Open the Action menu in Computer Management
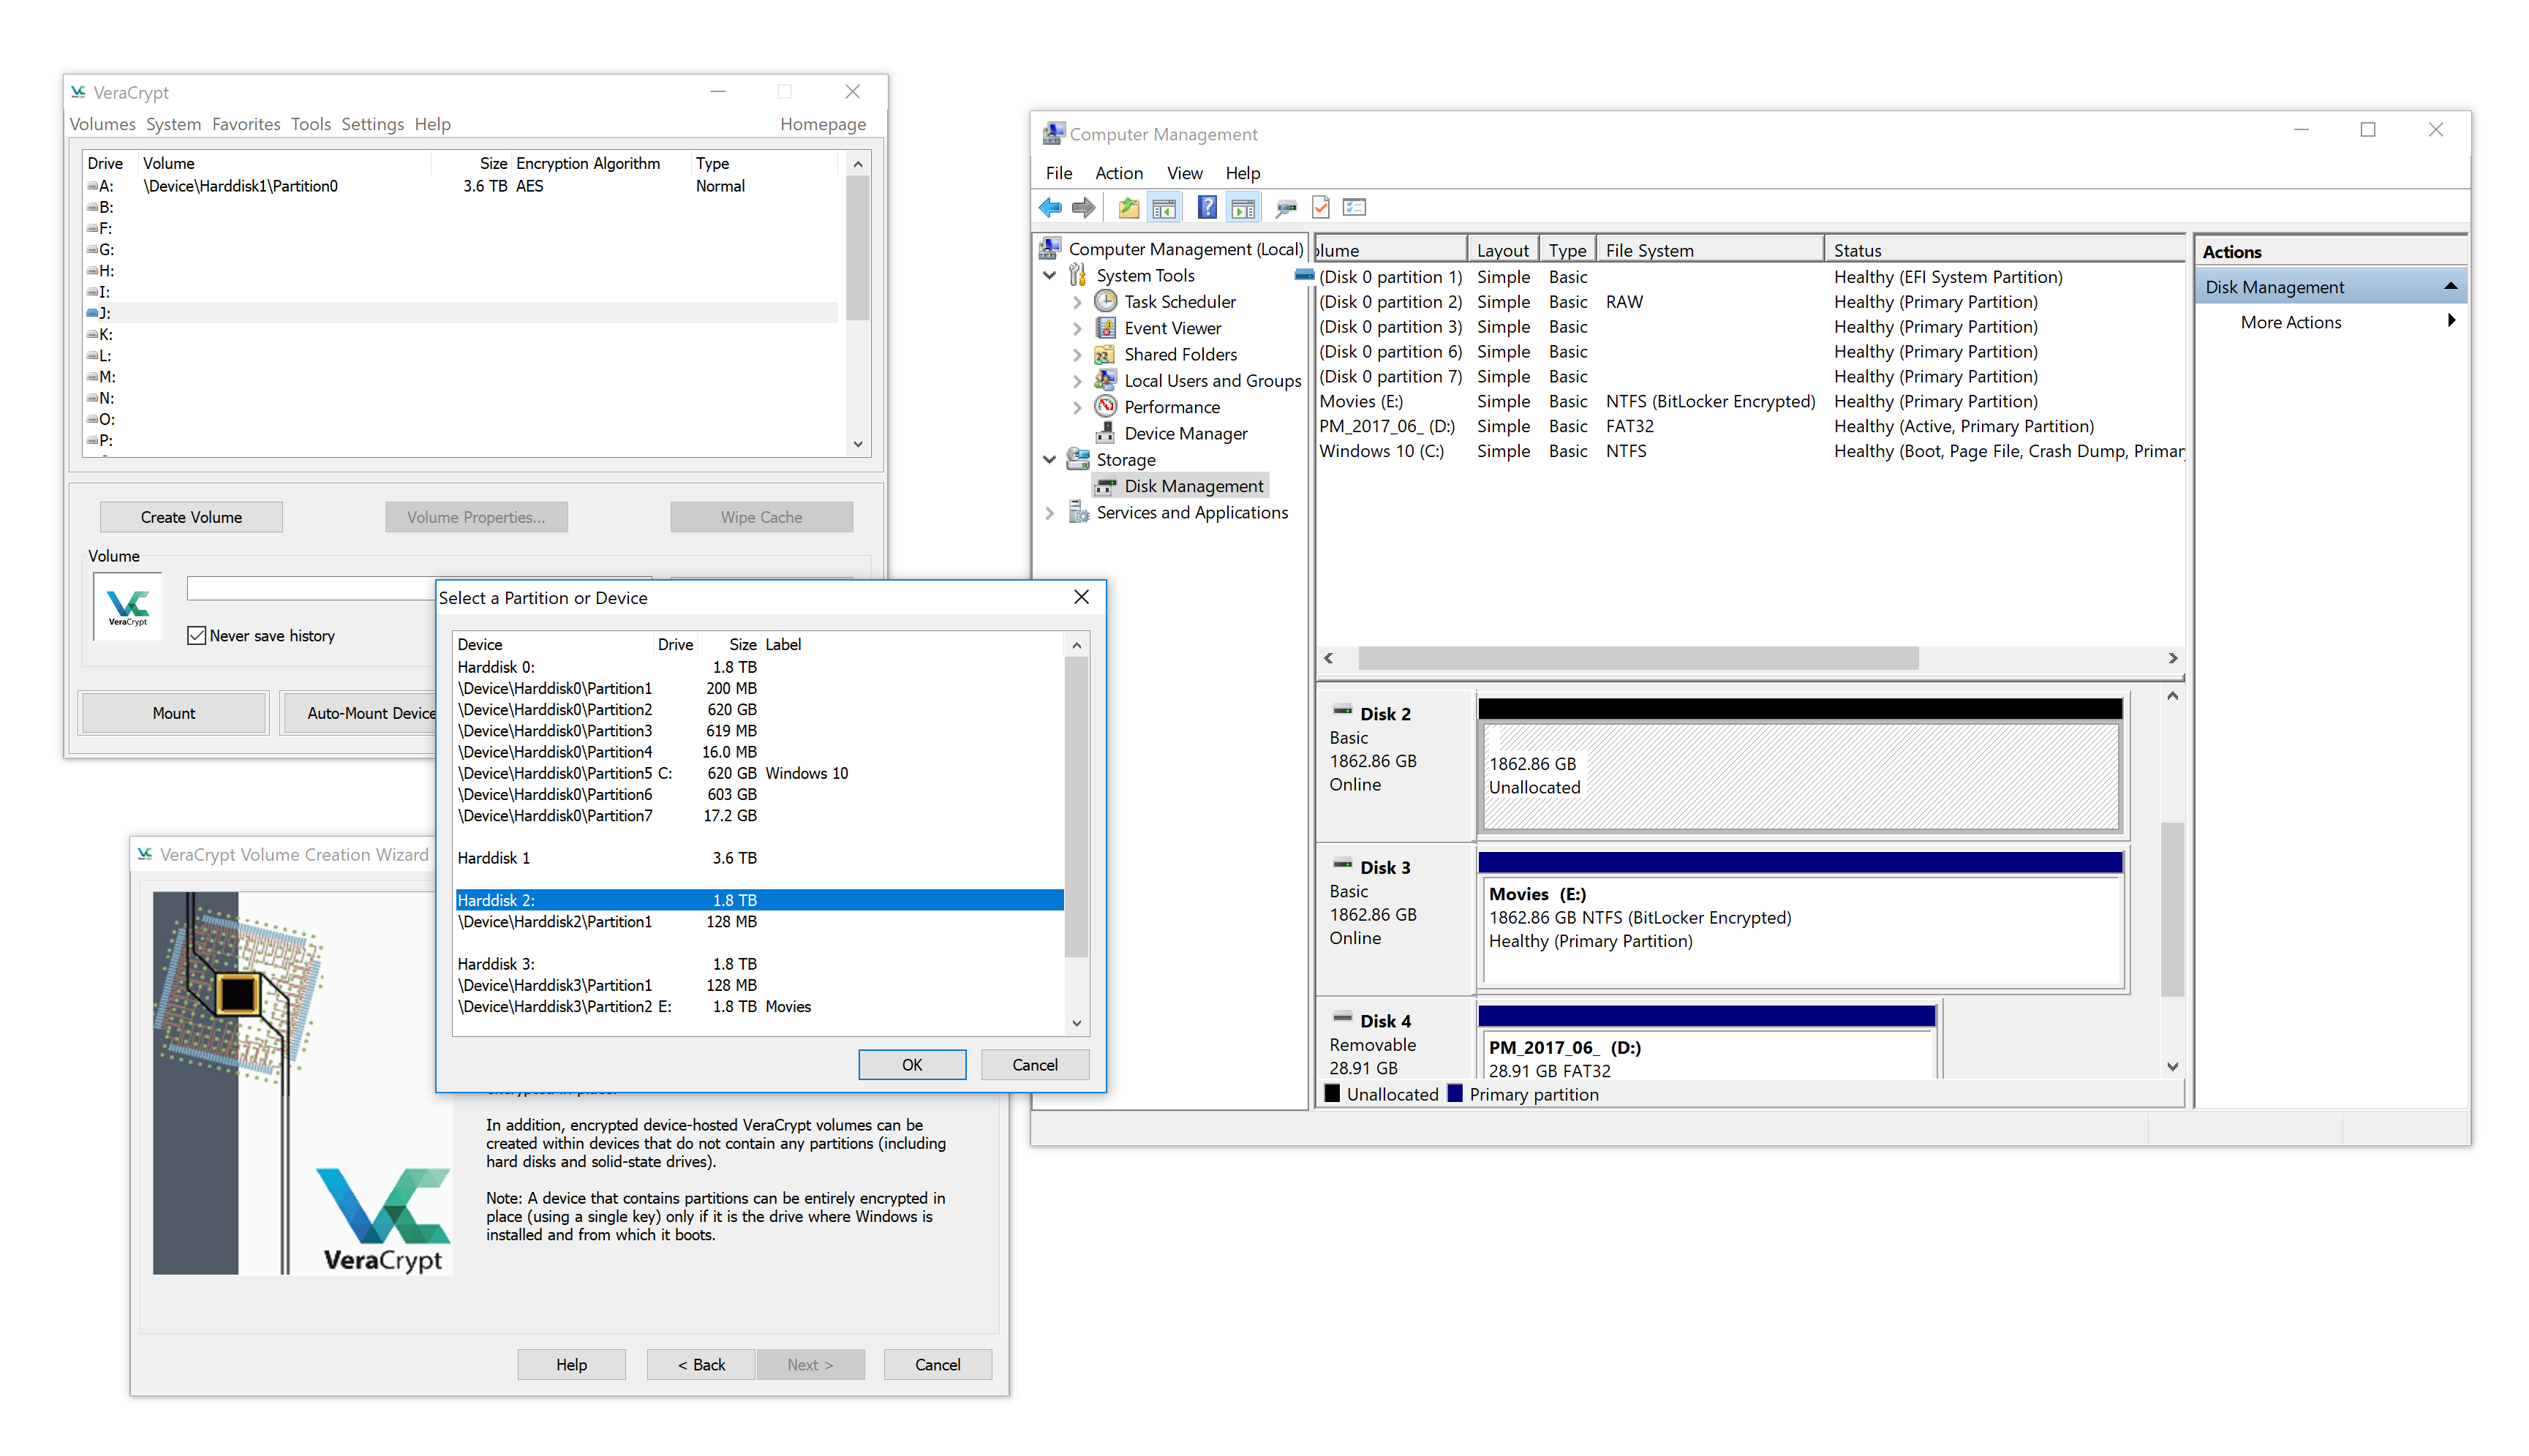Viewport: 2529px width, 1456px height. (1118, 173)
